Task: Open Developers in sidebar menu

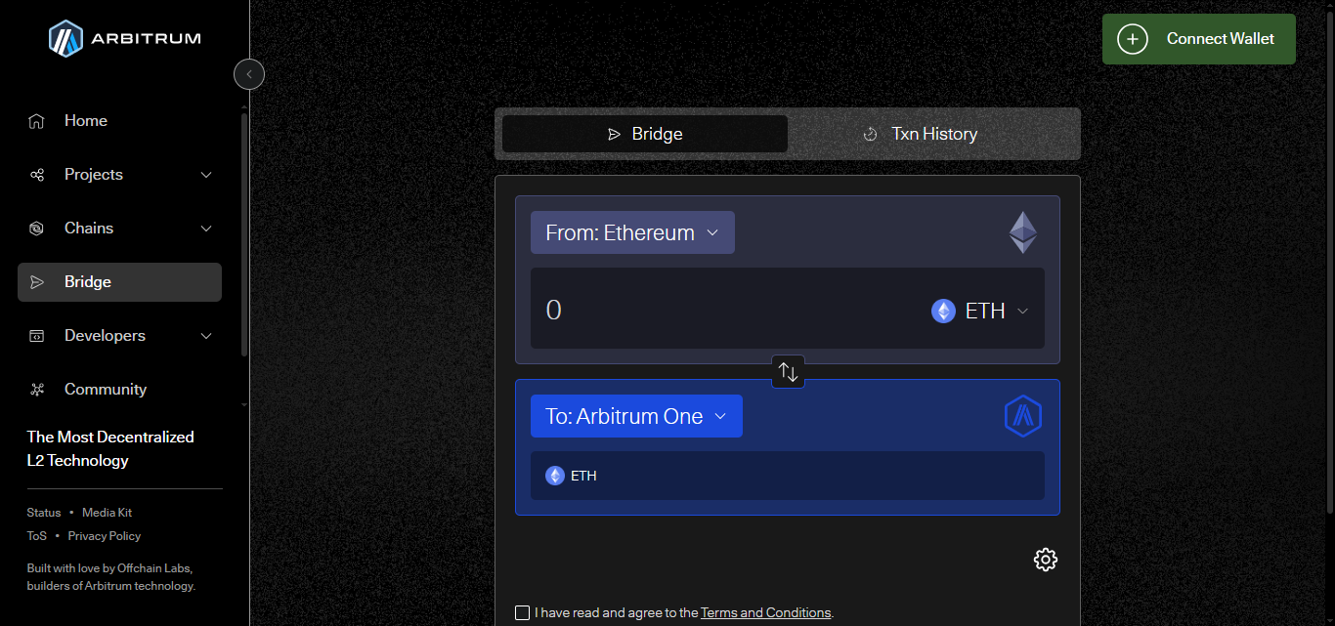Action: [x=119, y=336]
